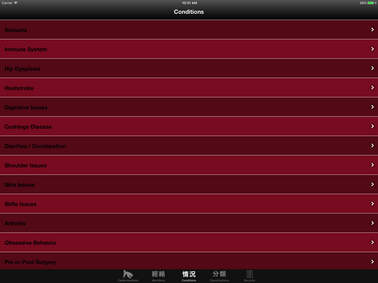Screen dimensions: 378x283
Task: Open Pre or Post Surgery row
Action: click(x=189, y=261)
